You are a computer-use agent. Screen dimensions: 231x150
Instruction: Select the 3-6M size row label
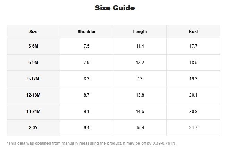pyautogui.click(x=33, y=46)
